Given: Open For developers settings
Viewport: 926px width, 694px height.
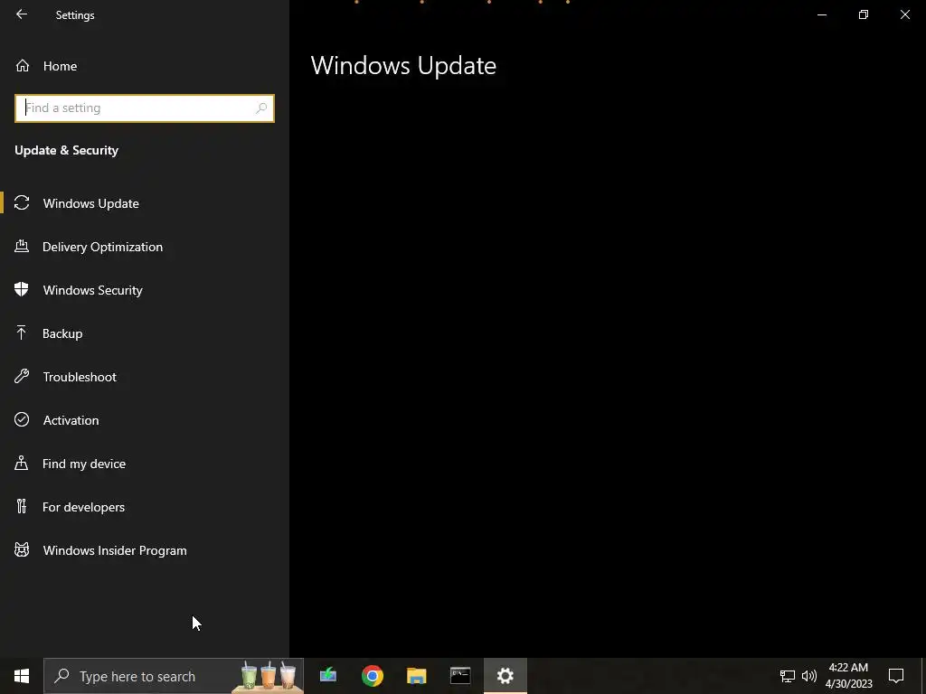Looking at the screenshot, I should (x=145, y=507).
